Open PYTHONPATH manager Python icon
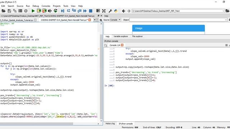Image resolution: width=230 pixels, height=129 pixels. tap(116, 11)
